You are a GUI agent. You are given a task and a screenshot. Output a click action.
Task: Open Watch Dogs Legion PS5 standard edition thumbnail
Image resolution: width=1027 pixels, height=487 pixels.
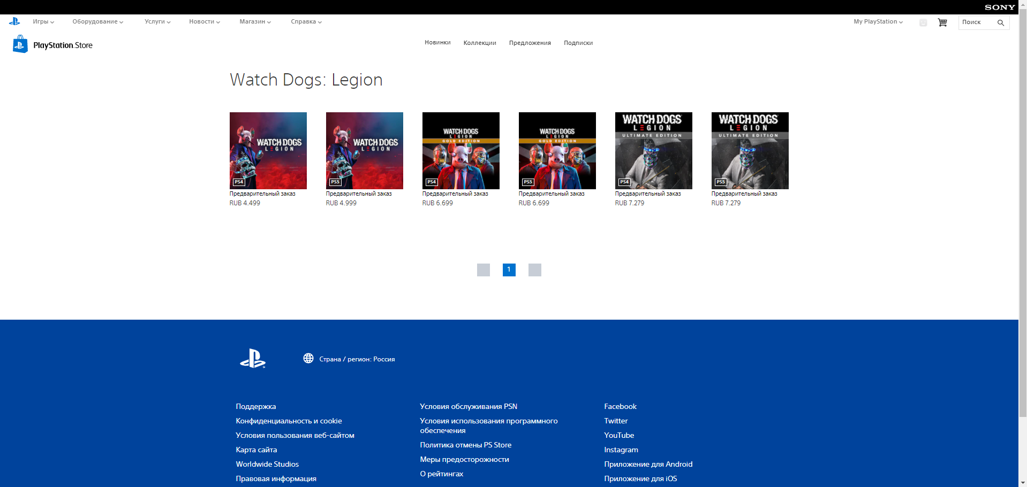[365, 151]
